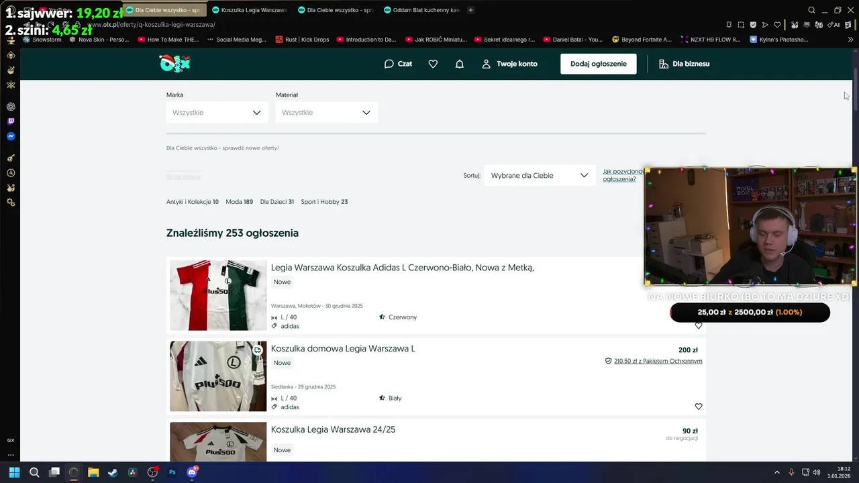Open the Sortuj Wybrane dla Ciebie dropdown
The width and height of the screenshot is (859, 483).
tap(540, 175)
